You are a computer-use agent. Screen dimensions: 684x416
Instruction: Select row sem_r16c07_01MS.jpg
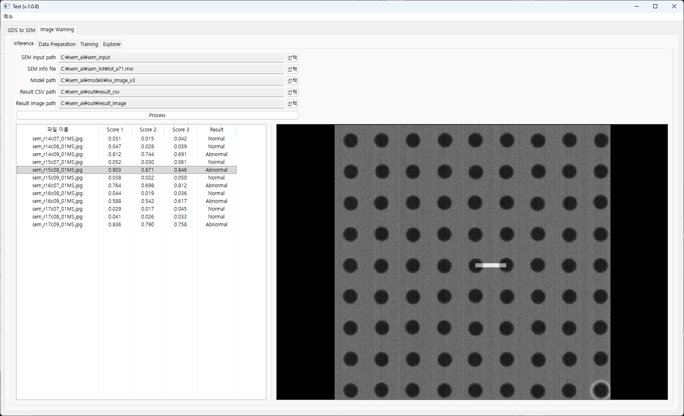click(126, 186)
